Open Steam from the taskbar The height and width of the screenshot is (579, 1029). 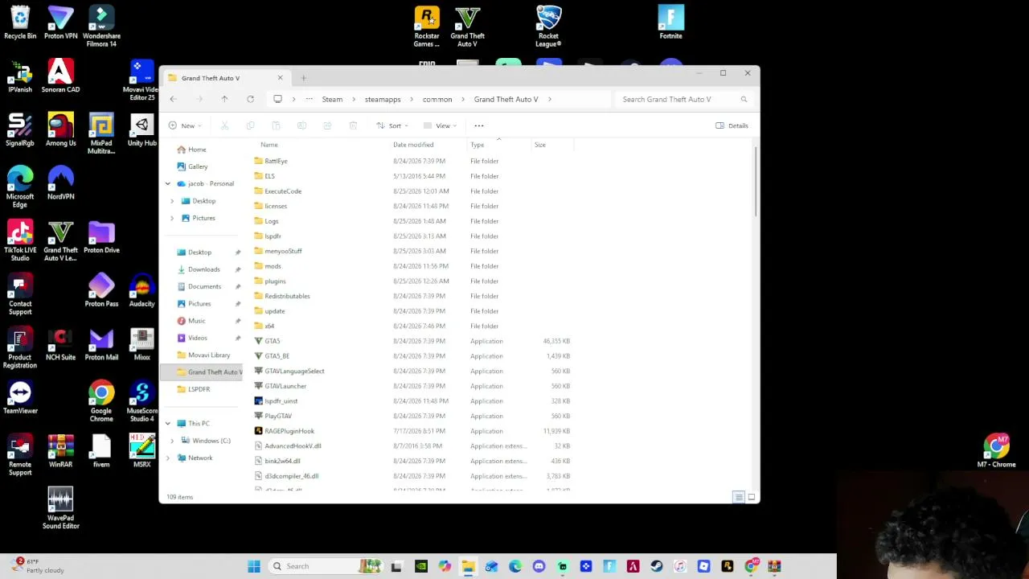[x=657, y=566]
